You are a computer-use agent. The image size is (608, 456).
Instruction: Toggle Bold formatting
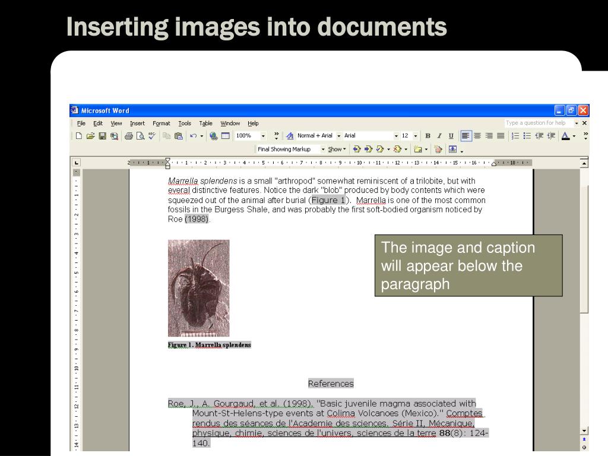[427, 136]
